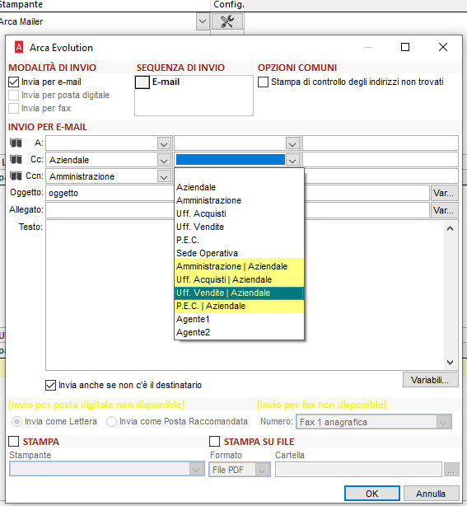Screen dimensions: 467x506
Task: Cancel with the Annulla button
Action: [x=431, y=494]
